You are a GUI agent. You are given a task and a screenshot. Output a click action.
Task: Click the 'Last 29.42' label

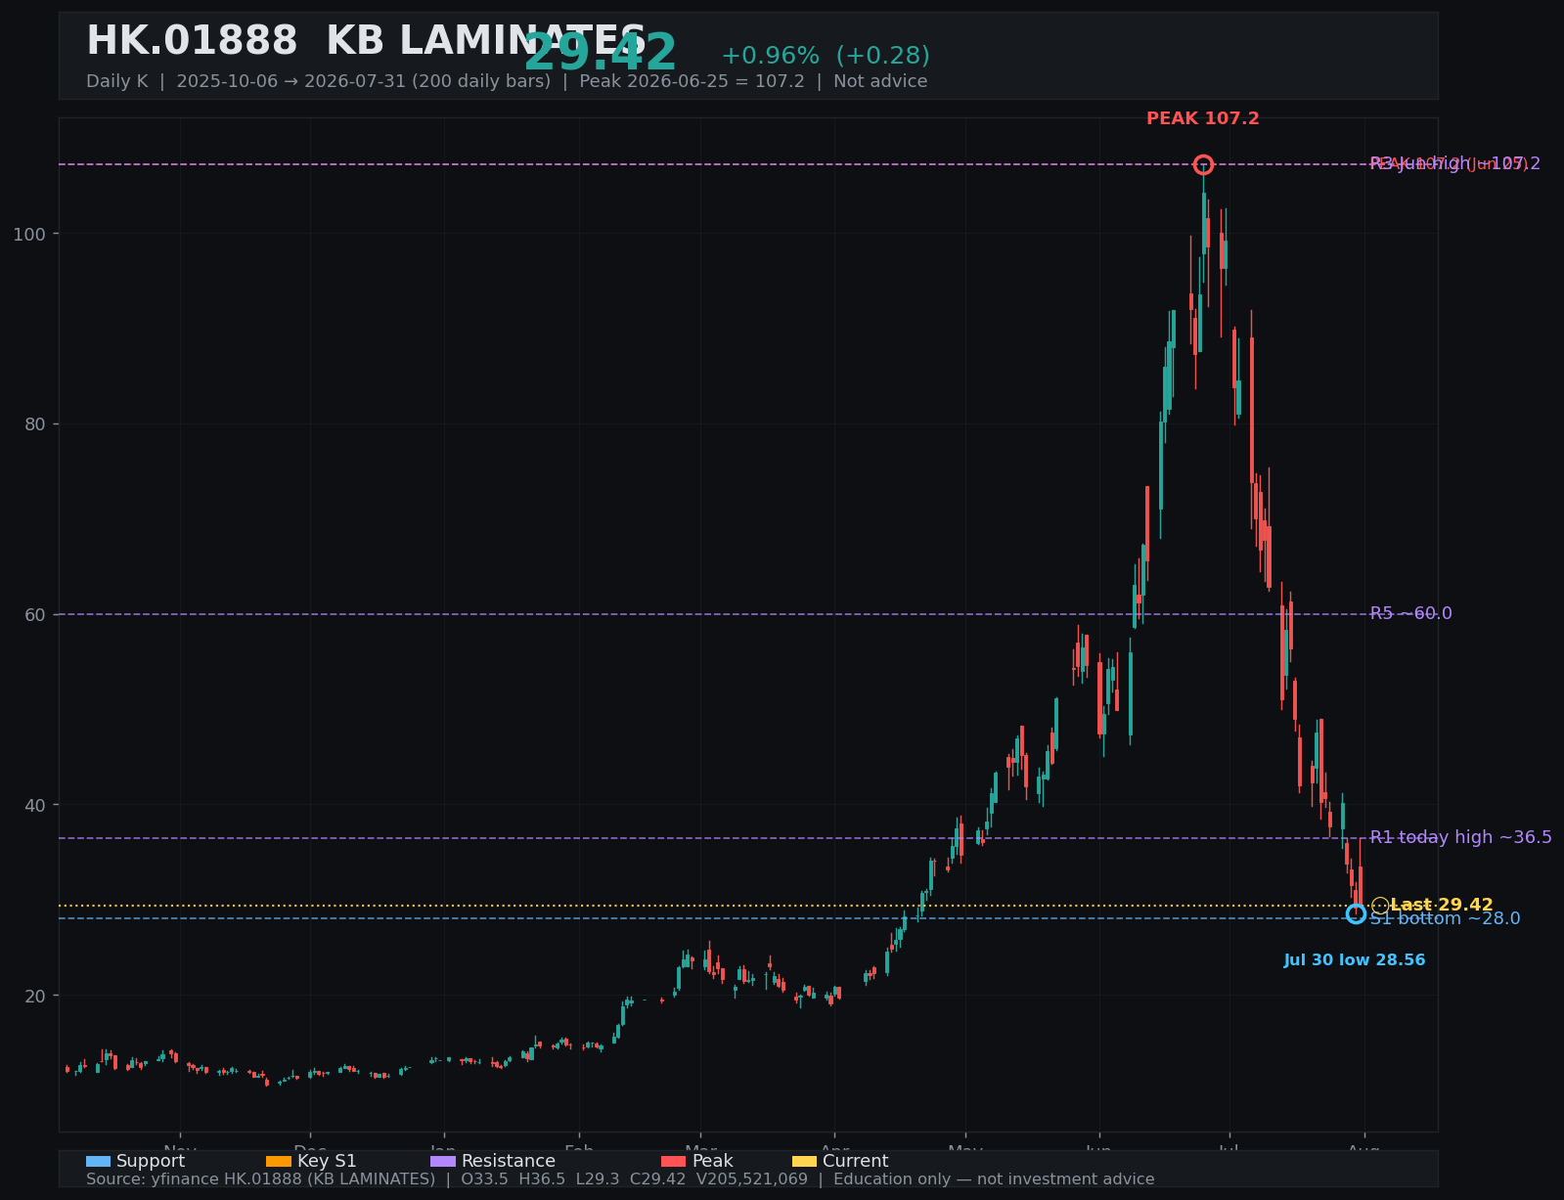tap(1442, 906)
